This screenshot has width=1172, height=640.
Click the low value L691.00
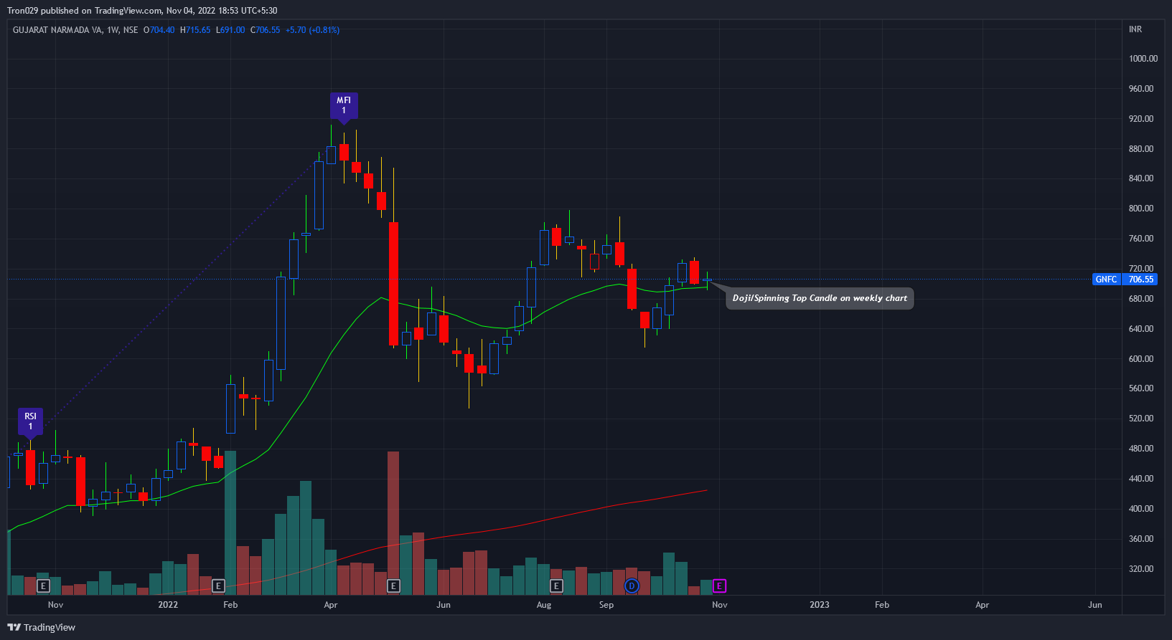pos(230,30)
